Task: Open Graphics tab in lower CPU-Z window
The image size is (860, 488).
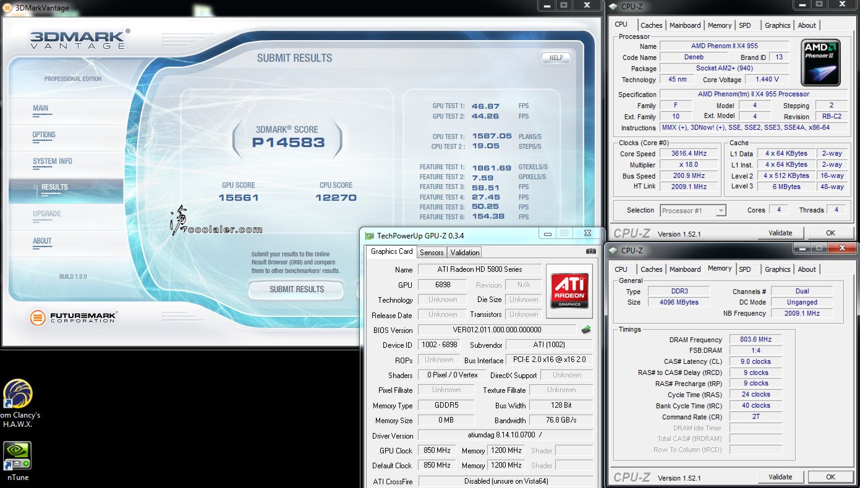Action: (x=777, y=269)
